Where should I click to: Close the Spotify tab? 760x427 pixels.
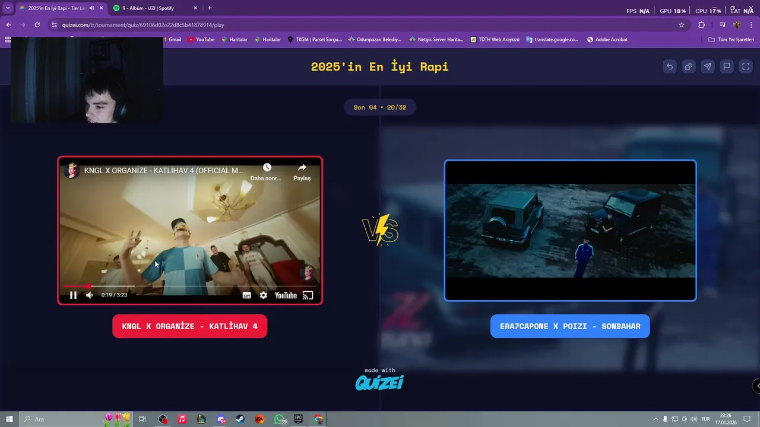[196, 8]
